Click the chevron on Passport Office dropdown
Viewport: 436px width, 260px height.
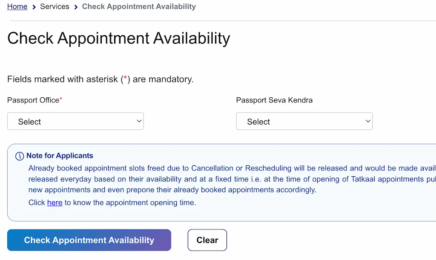(139, 121)
